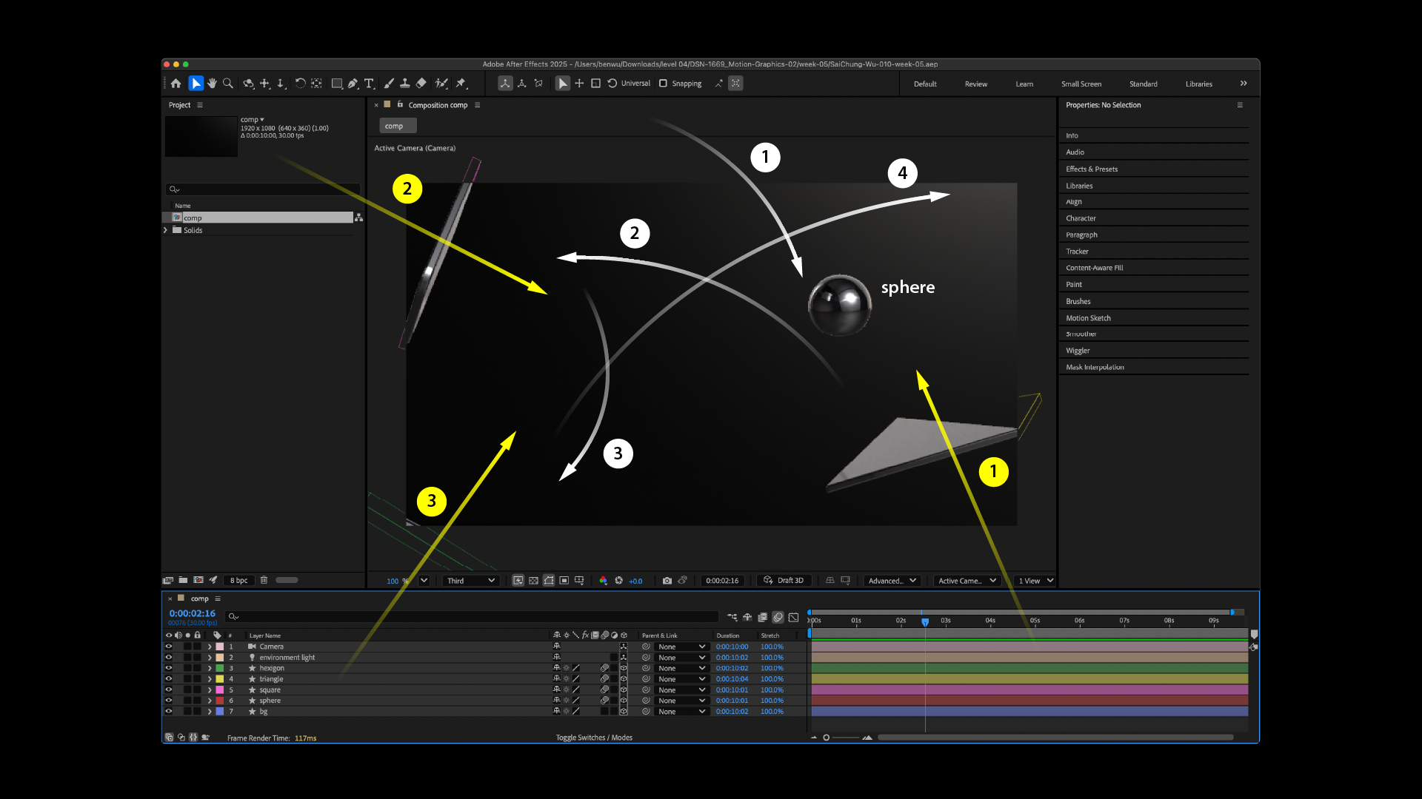The width and height of the screenshot is (1422, 799).
Task: Open the Effects & Presets panel
Action: [1091, 169]
